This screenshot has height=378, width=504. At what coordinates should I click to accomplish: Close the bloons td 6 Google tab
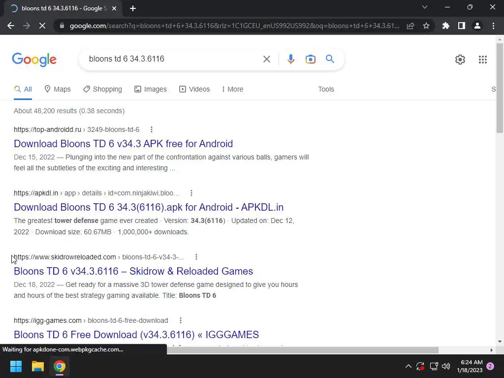[x=114, y=8]
